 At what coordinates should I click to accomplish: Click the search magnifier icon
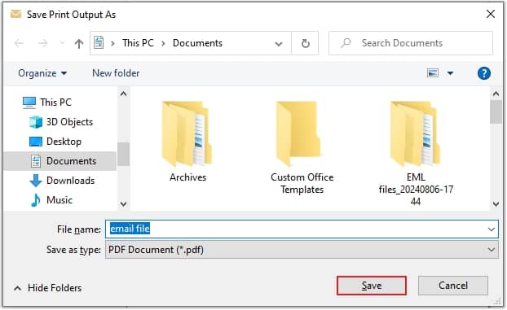pyautogui.click(x=346, y=43)
